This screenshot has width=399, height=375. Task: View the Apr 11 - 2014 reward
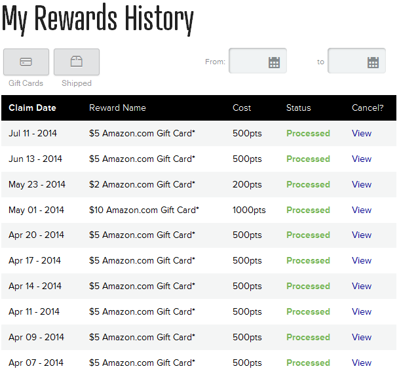click(x=362, y=311)
